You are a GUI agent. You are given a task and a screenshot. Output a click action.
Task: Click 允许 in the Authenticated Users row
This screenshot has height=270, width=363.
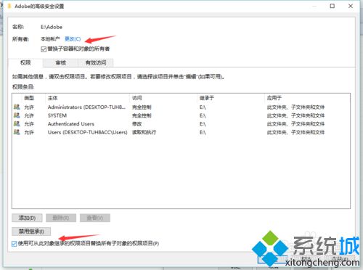coord(29,124)
